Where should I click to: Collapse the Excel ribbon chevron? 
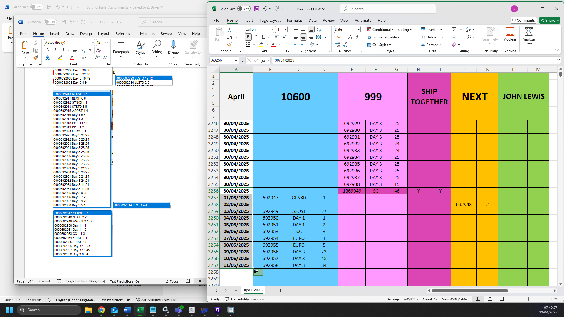(x=557, y=50)
